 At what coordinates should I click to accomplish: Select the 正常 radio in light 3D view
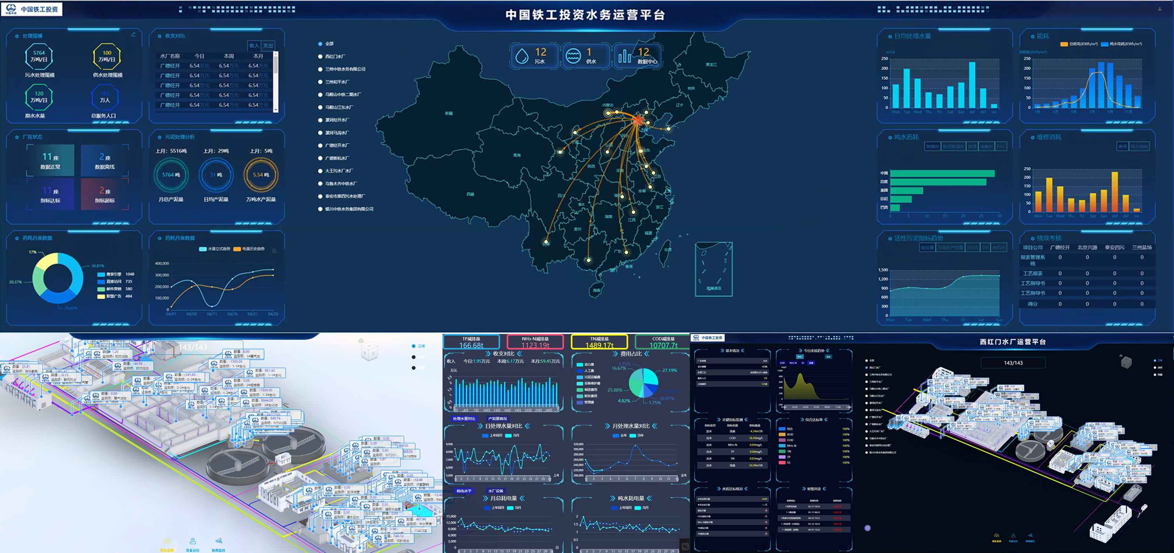[x=414, y=346]
